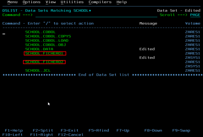Open the Compilers menu
203x137 pixels.
100,2
